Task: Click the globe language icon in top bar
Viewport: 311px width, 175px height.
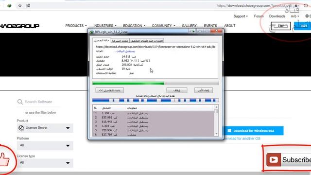Action: (307, 16)
